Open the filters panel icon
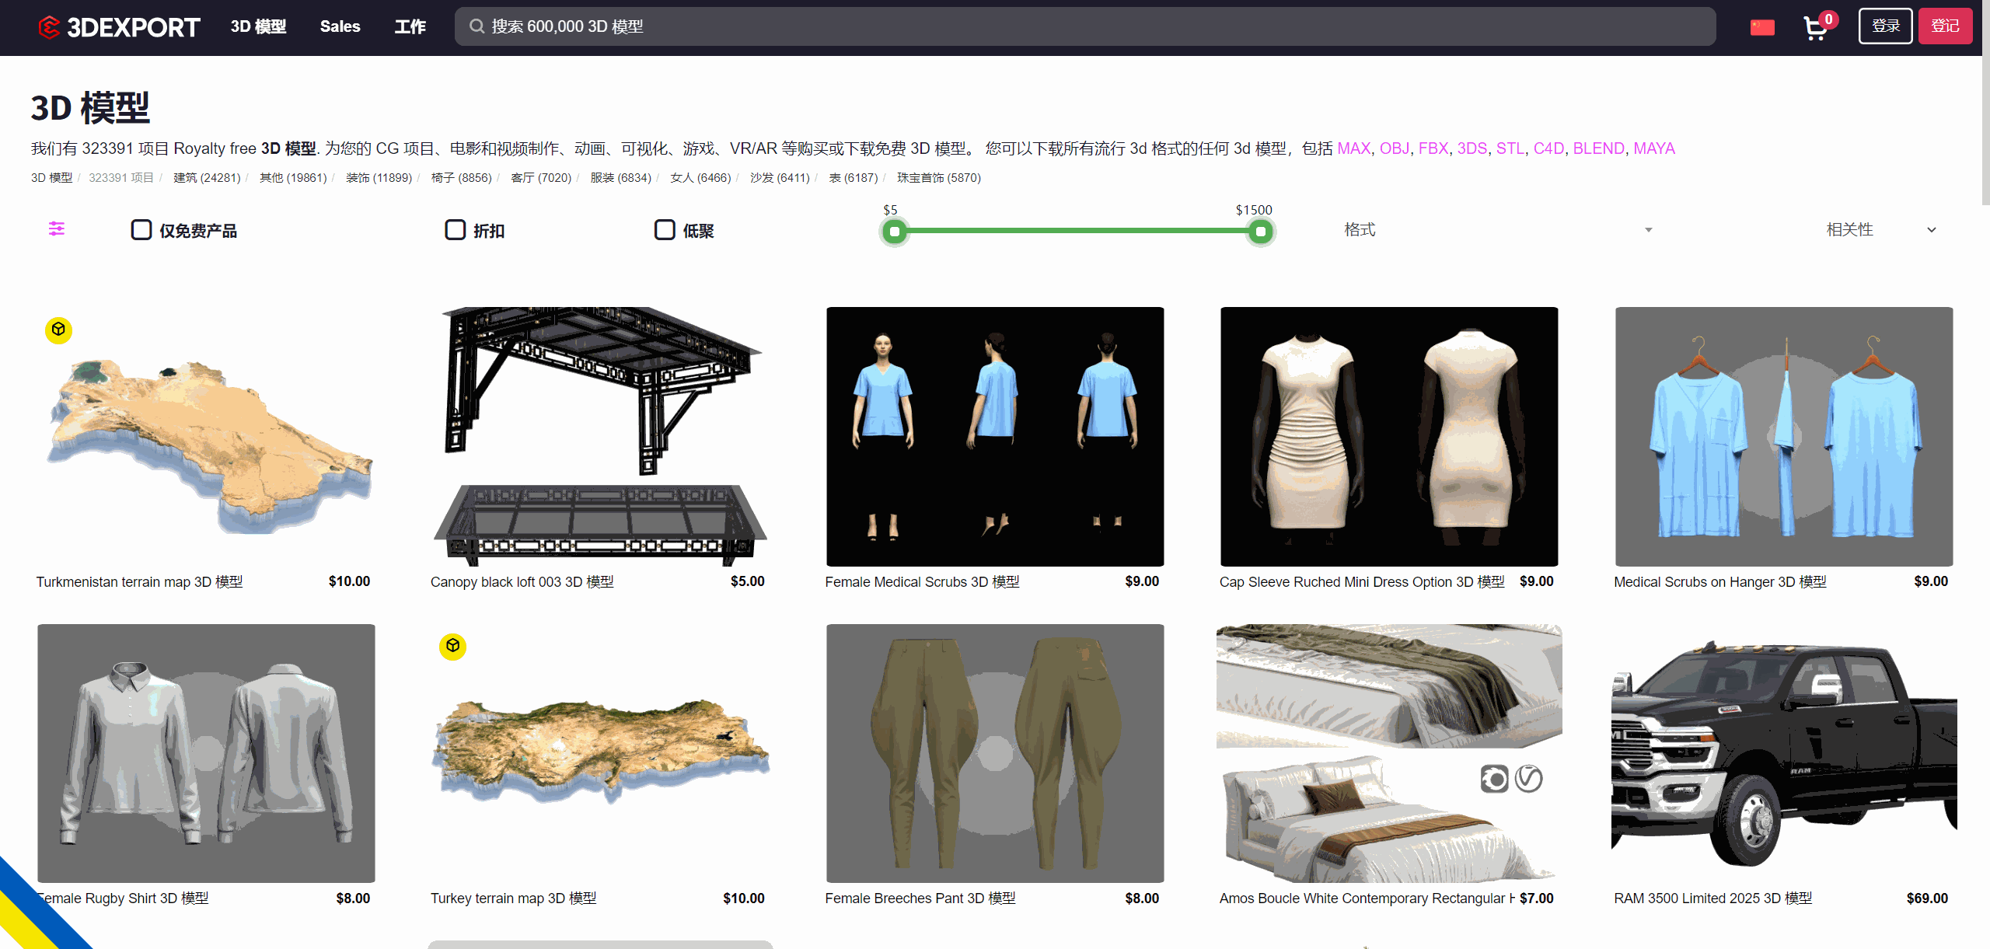The width and height of the screenshot is (1990, 949). (x=55, y=229)
